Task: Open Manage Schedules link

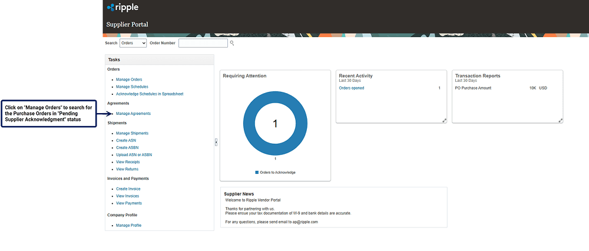Action: tap(132, 87)
